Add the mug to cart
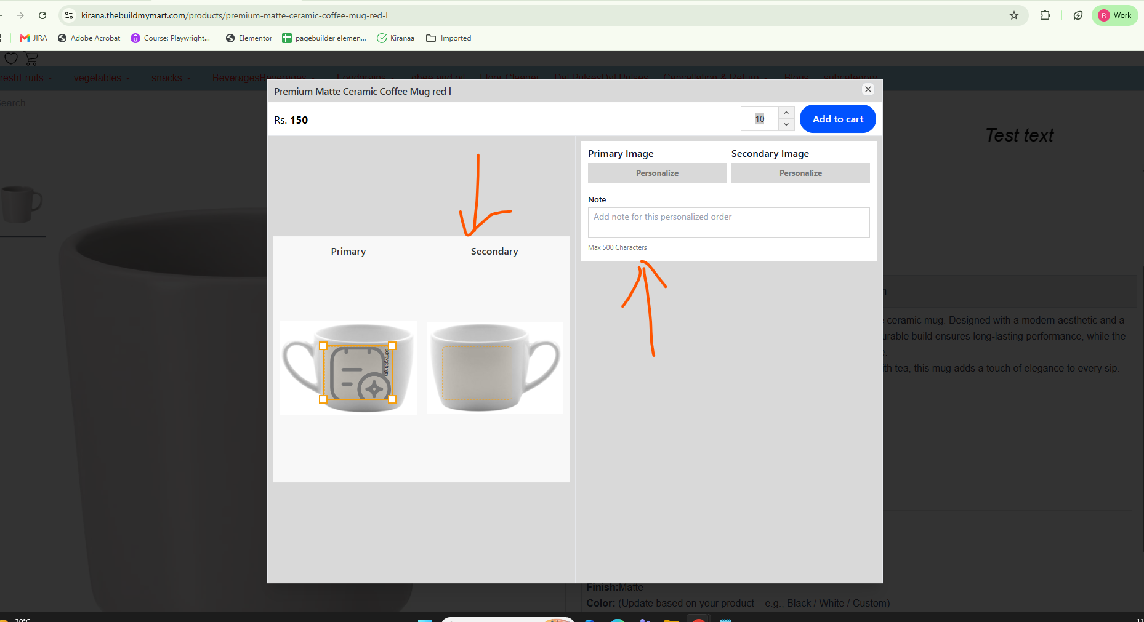 click(x=838, y=119)
